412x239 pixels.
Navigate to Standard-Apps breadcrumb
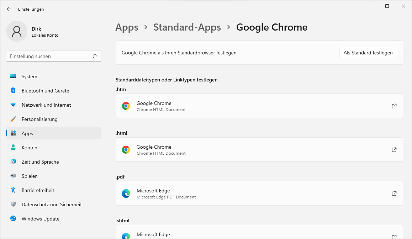point(187,27)
